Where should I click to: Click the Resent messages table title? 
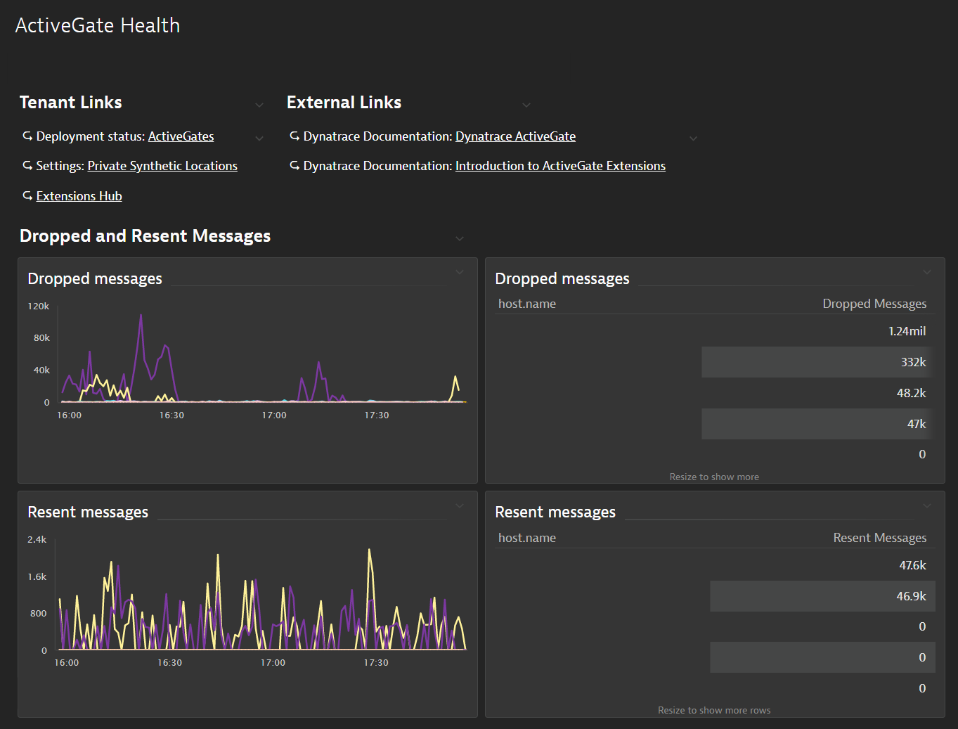(x=555, y=512)
